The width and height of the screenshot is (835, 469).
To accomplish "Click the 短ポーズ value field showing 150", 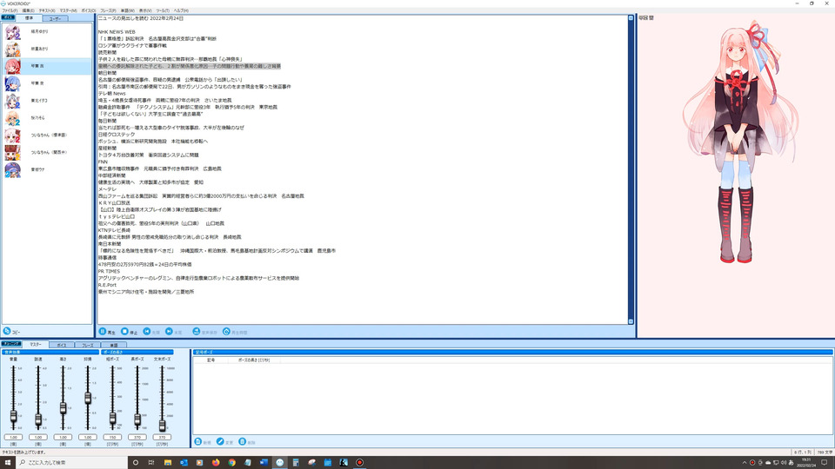I will point(112,437).
